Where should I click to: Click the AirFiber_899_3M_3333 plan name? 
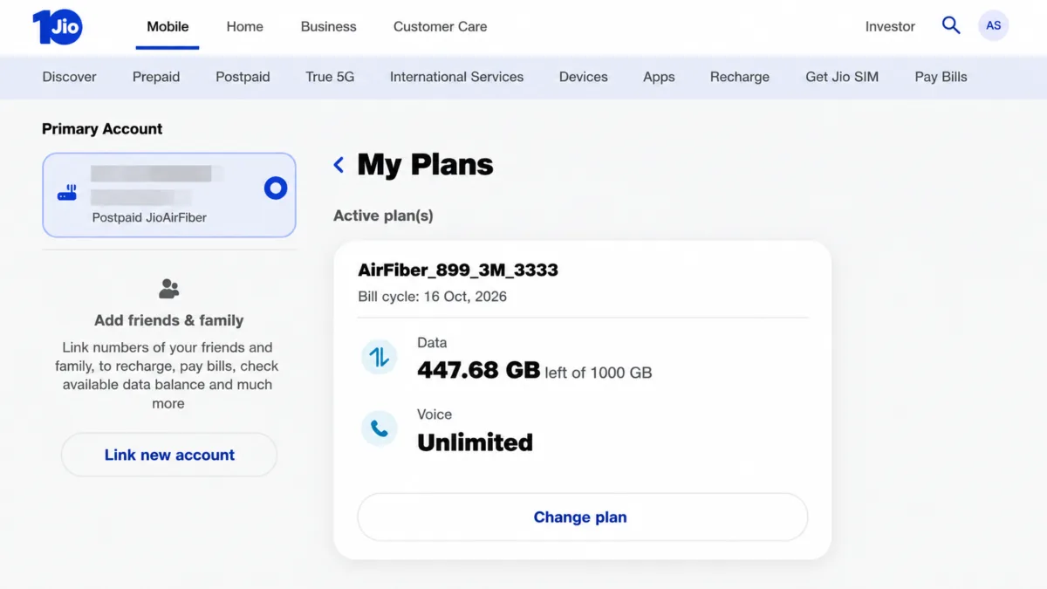click(x=458, y=270)
